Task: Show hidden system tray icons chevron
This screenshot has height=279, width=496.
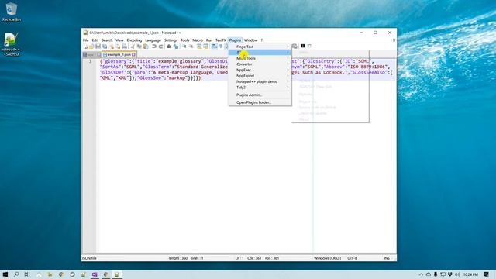Action: click(x=421, y=274)
